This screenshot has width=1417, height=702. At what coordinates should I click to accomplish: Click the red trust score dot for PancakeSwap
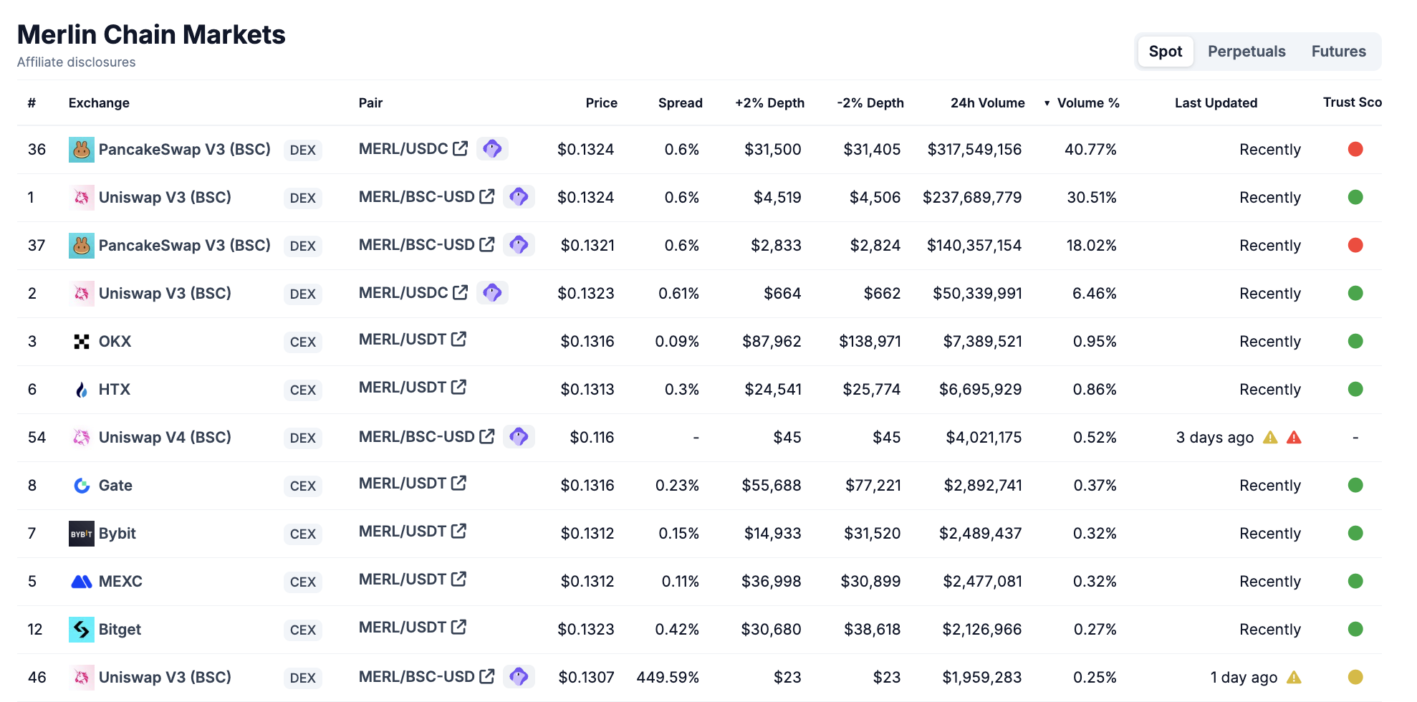coord(1355,149)
